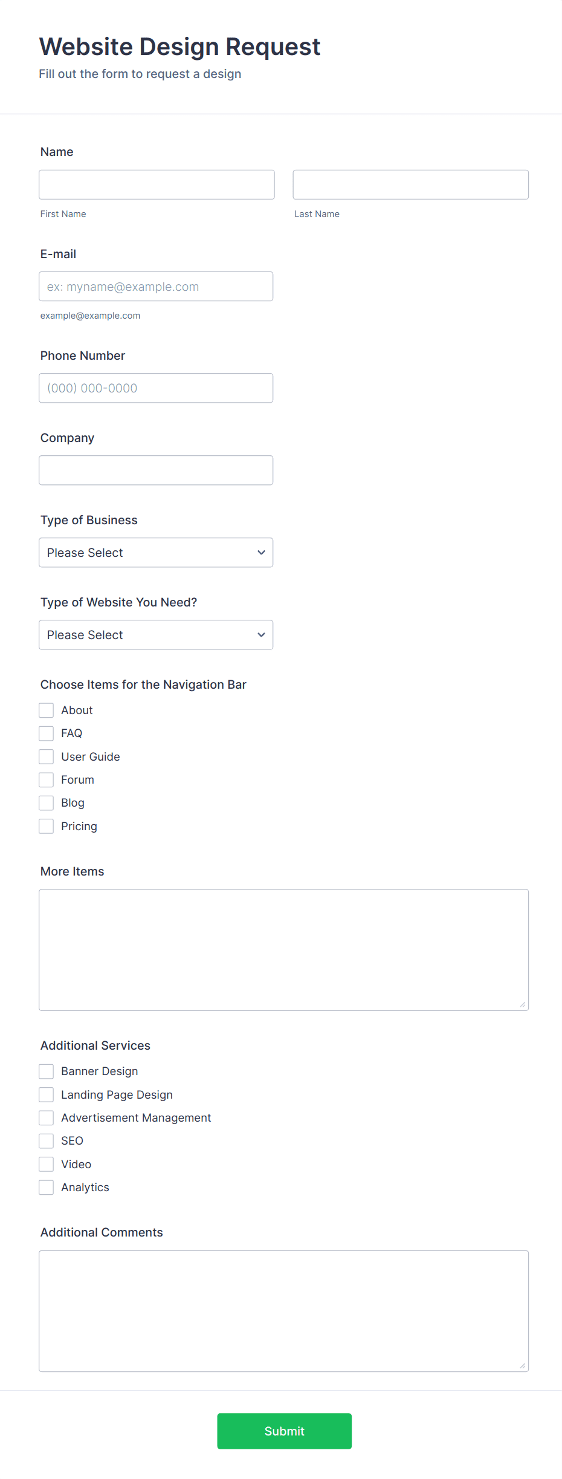Check the About navigation item

(x=46, y=710)
